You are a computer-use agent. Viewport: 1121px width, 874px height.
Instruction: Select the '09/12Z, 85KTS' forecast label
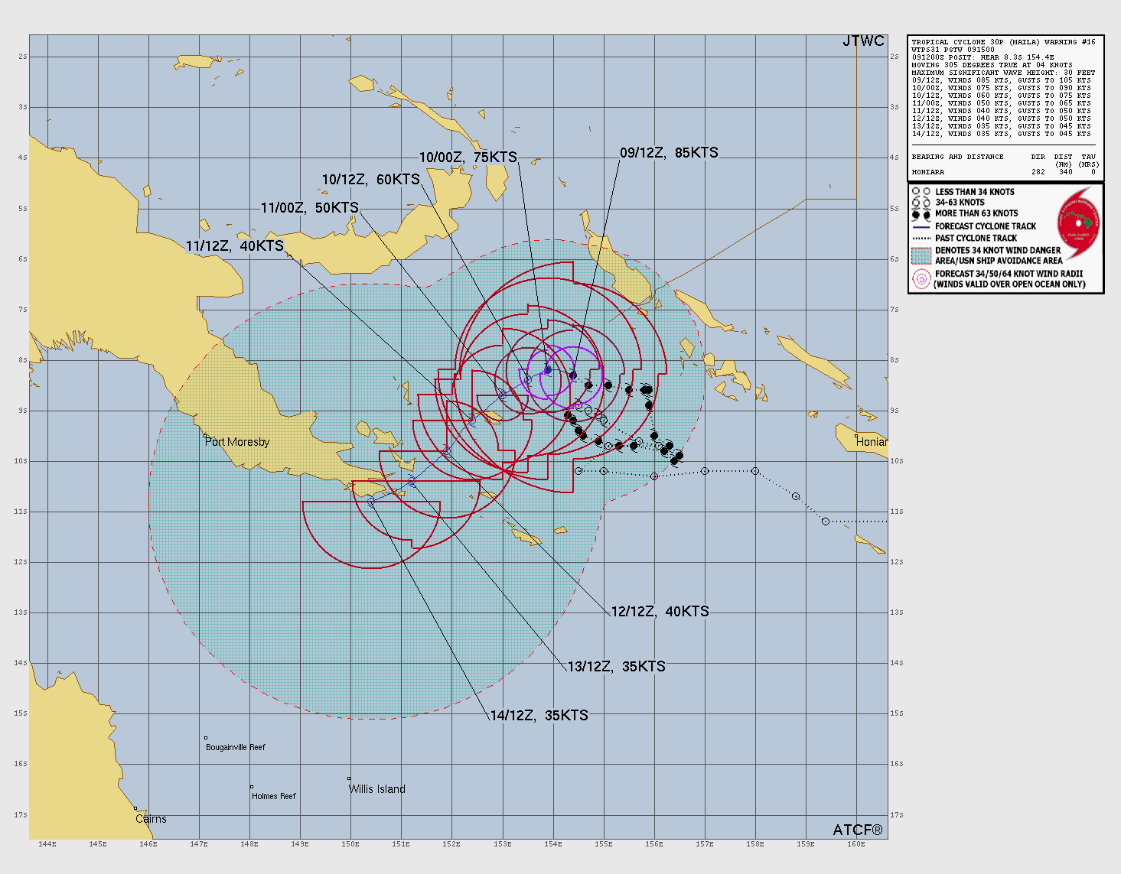click(669, 153)
